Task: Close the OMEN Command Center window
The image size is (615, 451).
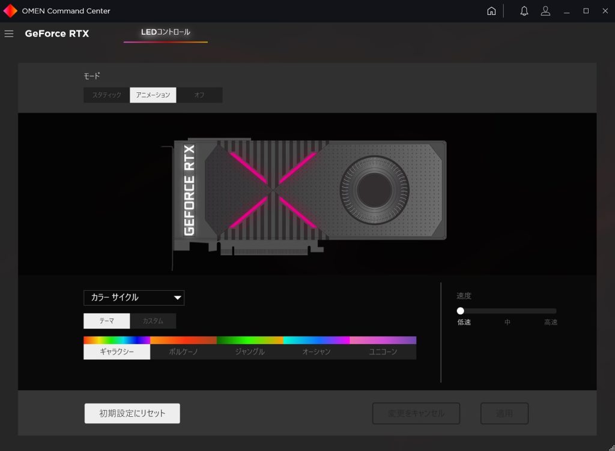Action: tap(605, 11)
